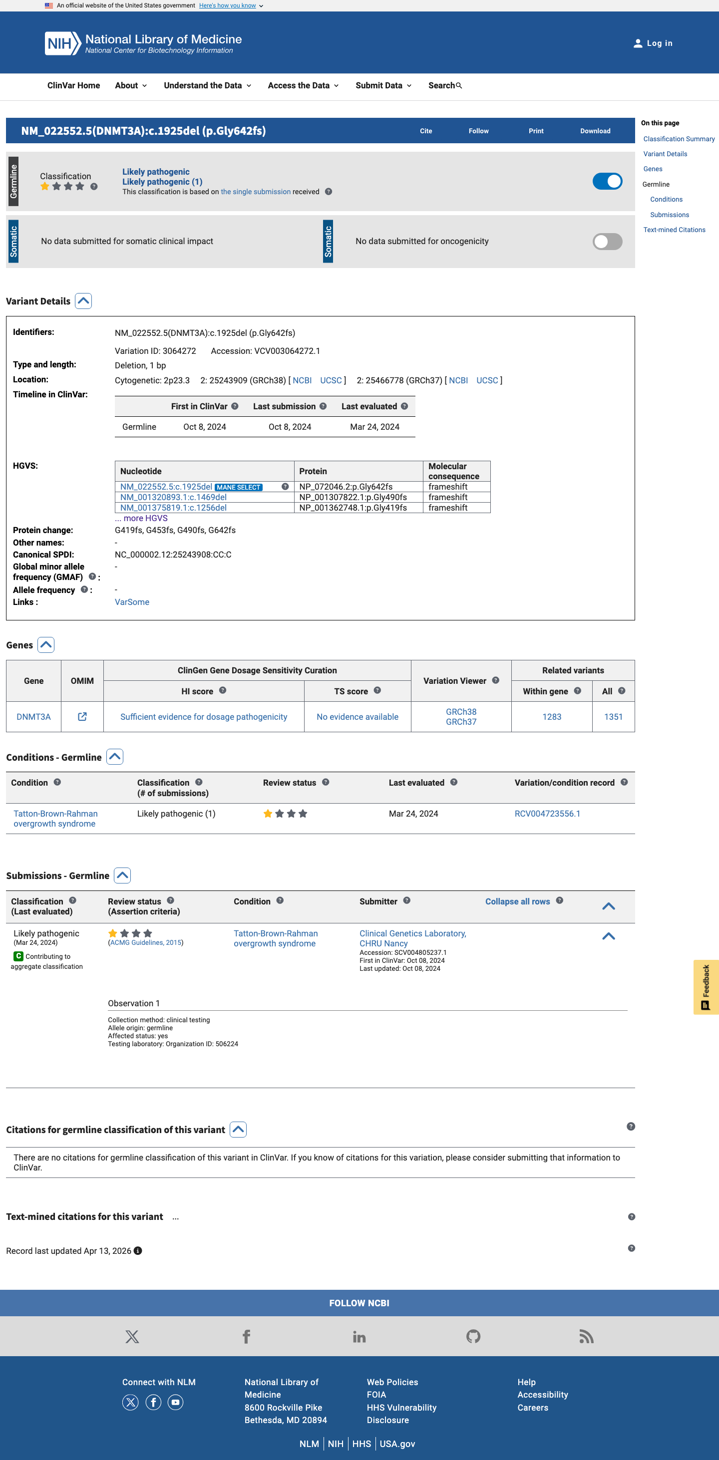Click help icon beside Last evaluated in timeline
The width and height of the screenshot is (719, 1460).
(404, 406)
